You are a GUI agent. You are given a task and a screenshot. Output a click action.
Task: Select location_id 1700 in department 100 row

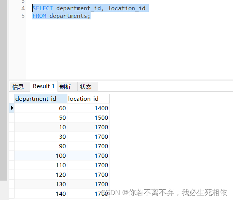88,156
